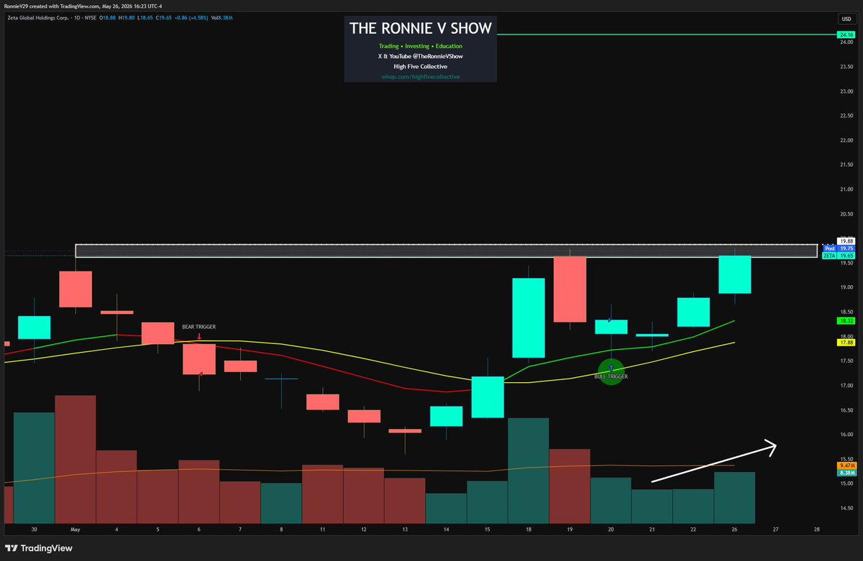Click the May 8 teal volume bar
Image resolution: width=863 pixels, height=561 pixels.
tap(281, 504)
